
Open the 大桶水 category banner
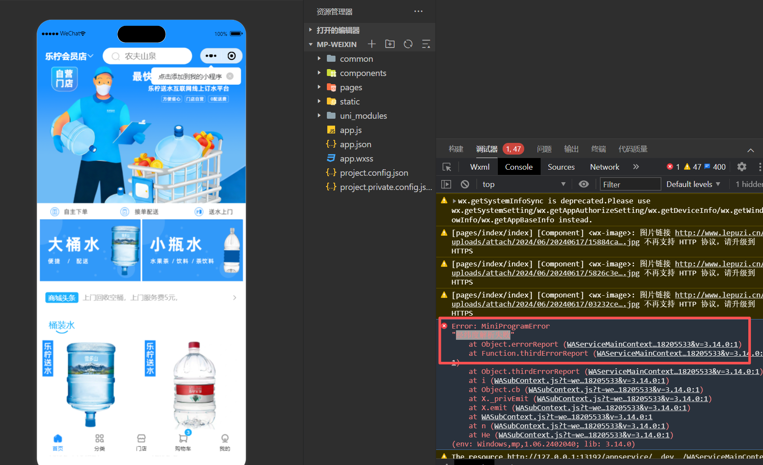(90, 250)
